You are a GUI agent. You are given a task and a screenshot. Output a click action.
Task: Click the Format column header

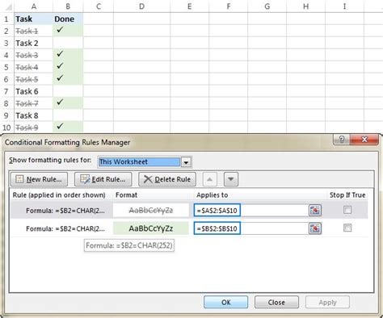(x=126, y=195)
